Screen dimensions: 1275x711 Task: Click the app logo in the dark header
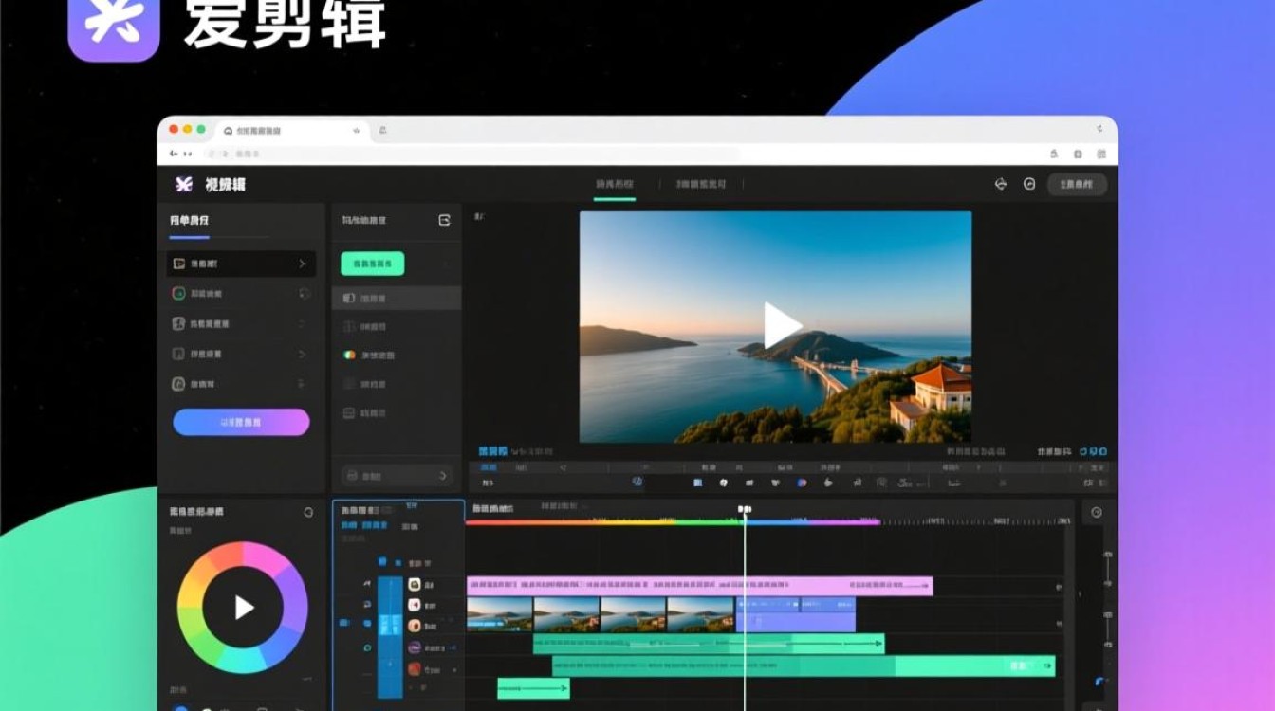(183, 184)
